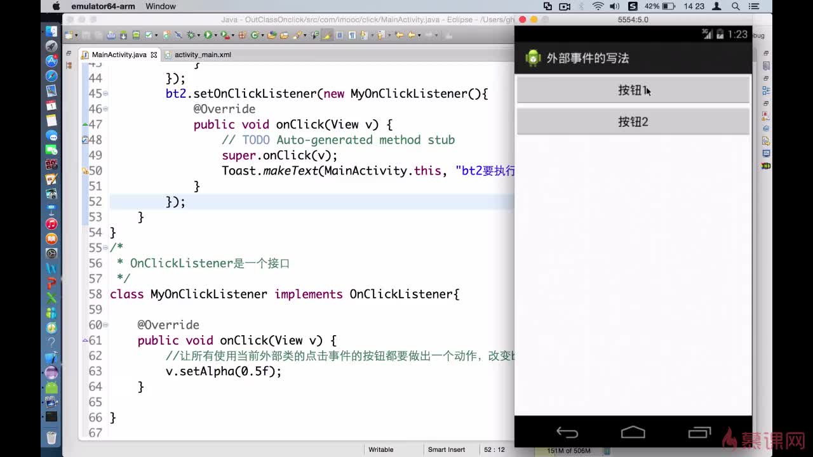Switch to the MainActivity.java tab

pyautogui.click(x=119, y=55)
